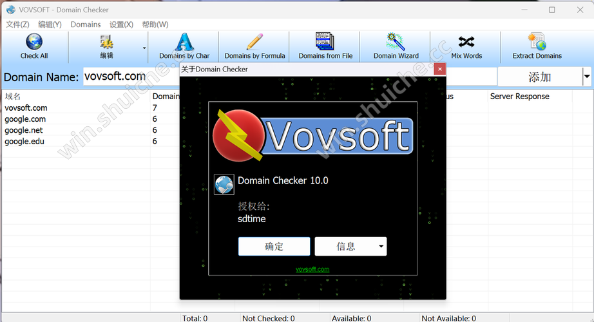The height and width of the screenshot is (322, 594).
Task: Open the 帮助(W) menu
Action: [x=154, y=24]
